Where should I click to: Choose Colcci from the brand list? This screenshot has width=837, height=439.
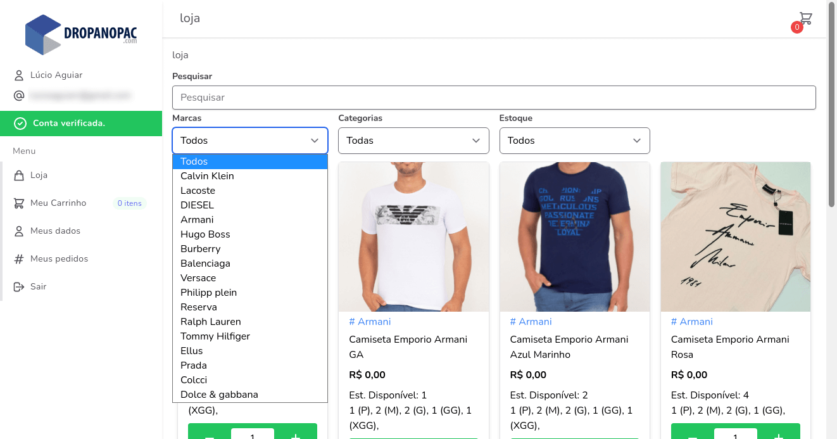coord(250,380)
